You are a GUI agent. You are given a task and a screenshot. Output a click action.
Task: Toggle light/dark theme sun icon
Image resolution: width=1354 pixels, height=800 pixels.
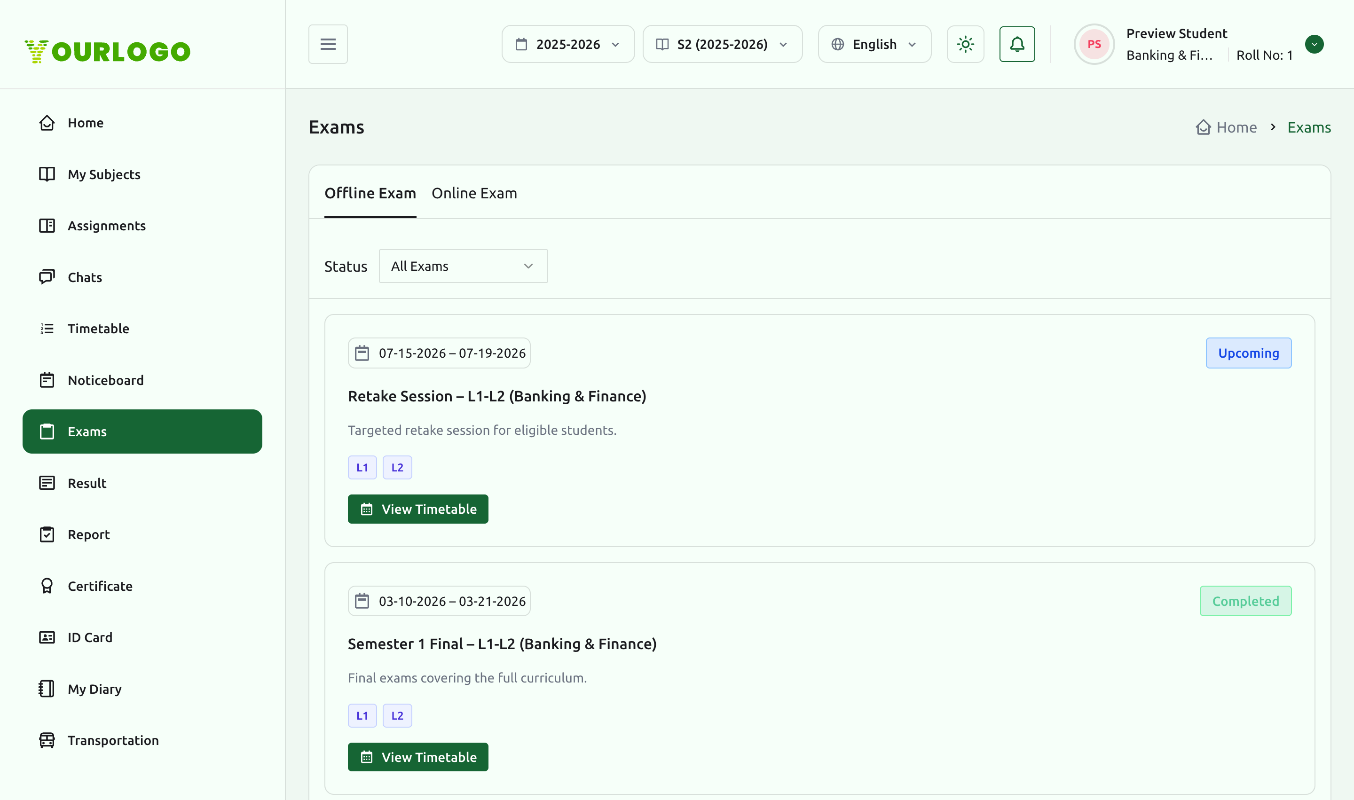click(965, 44)
